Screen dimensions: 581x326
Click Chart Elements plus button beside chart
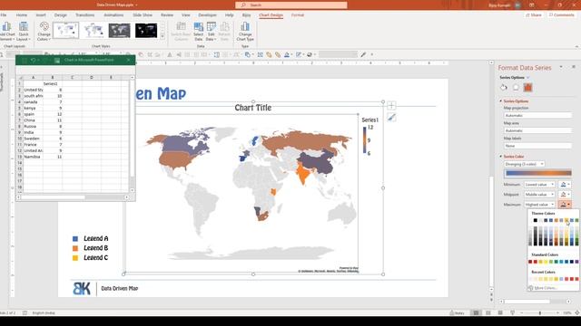[391, 106]
